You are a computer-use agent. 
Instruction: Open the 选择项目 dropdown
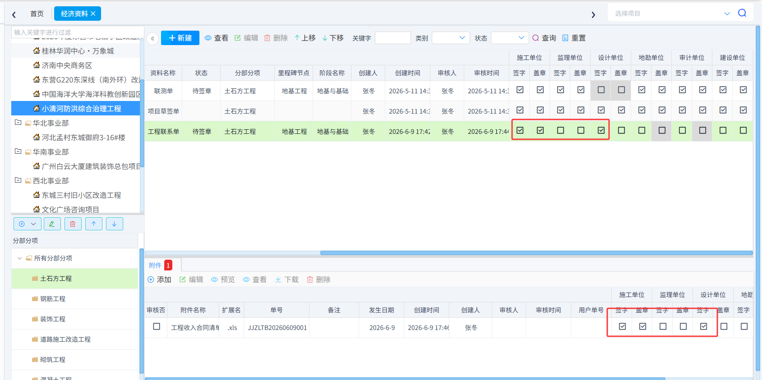click(671, 14)
